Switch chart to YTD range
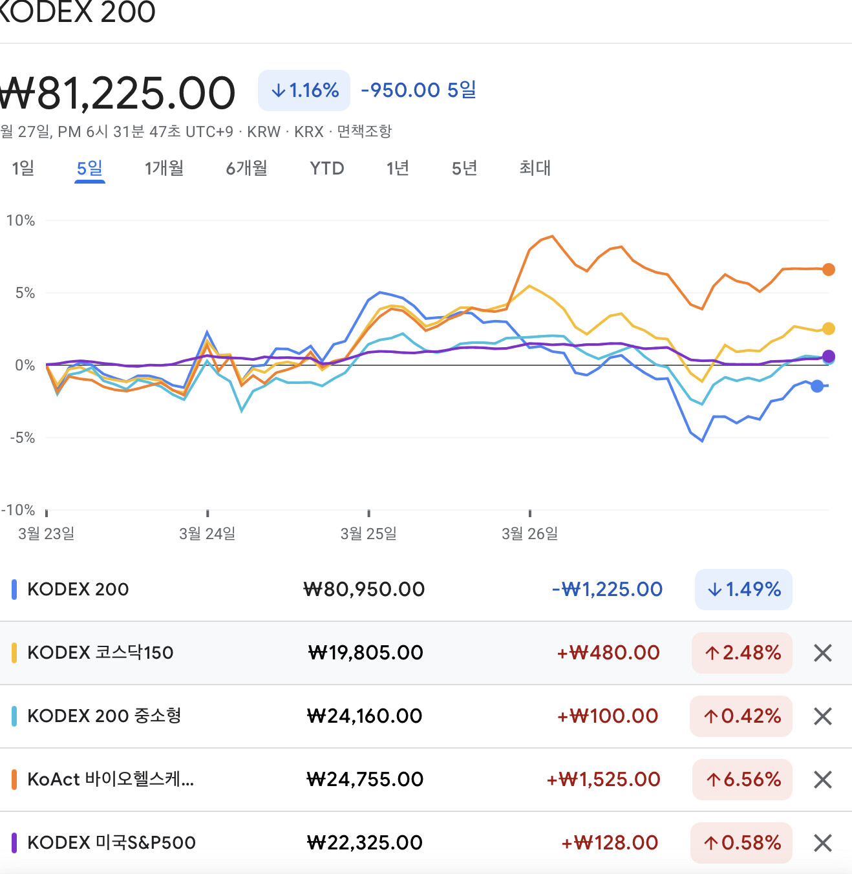The width and height of the screenshot is (852, 874). (326, 169)
